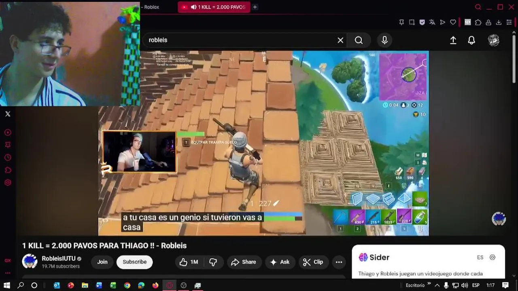This screenshot has width=518, height=291.
Task: Start voice search with the microphone icon
Action: point(384,40)
